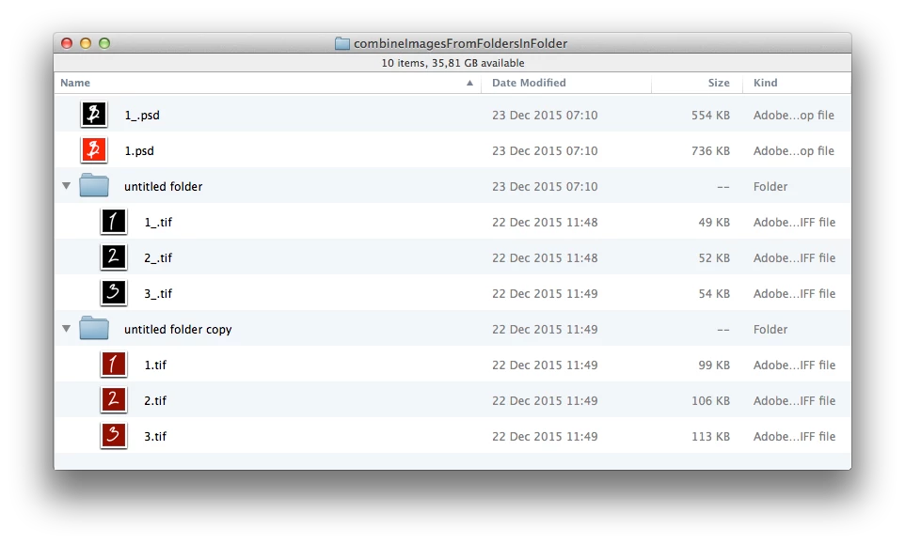Select the red 2.tif thumbnail icon
This screenshot has width=905, height=544.
114,400
